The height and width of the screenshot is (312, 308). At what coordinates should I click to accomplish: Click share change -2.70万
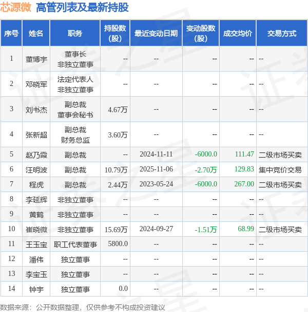coord(206,170)
